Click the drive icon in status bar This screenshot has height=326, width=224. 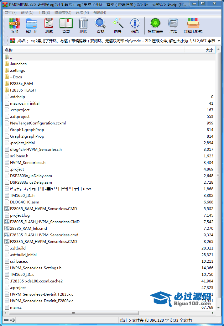(x=6, y=320)
